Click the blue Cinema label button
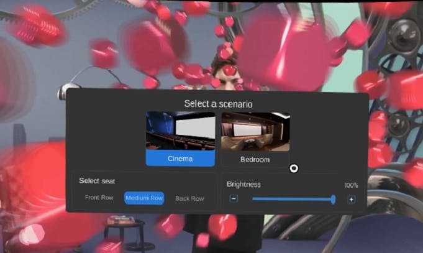423x253 pixels. pyautogui.click(x=180, y=159)
